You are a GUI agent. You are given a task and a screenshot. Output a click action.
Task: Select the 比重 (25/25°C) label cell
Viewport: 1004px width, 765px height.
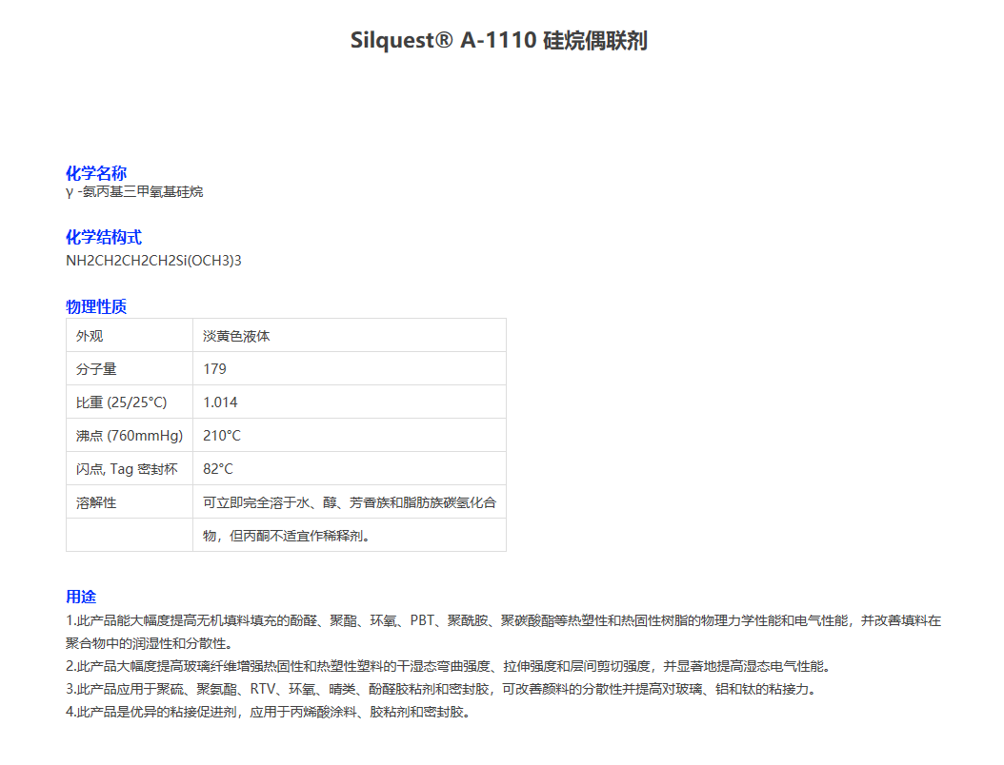click(121, 402)
